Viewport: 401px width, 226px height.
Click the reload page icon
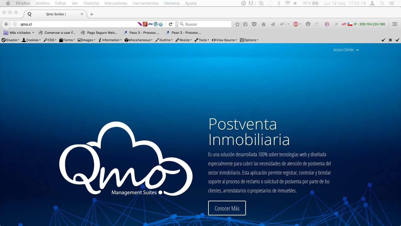click(170, 24)
